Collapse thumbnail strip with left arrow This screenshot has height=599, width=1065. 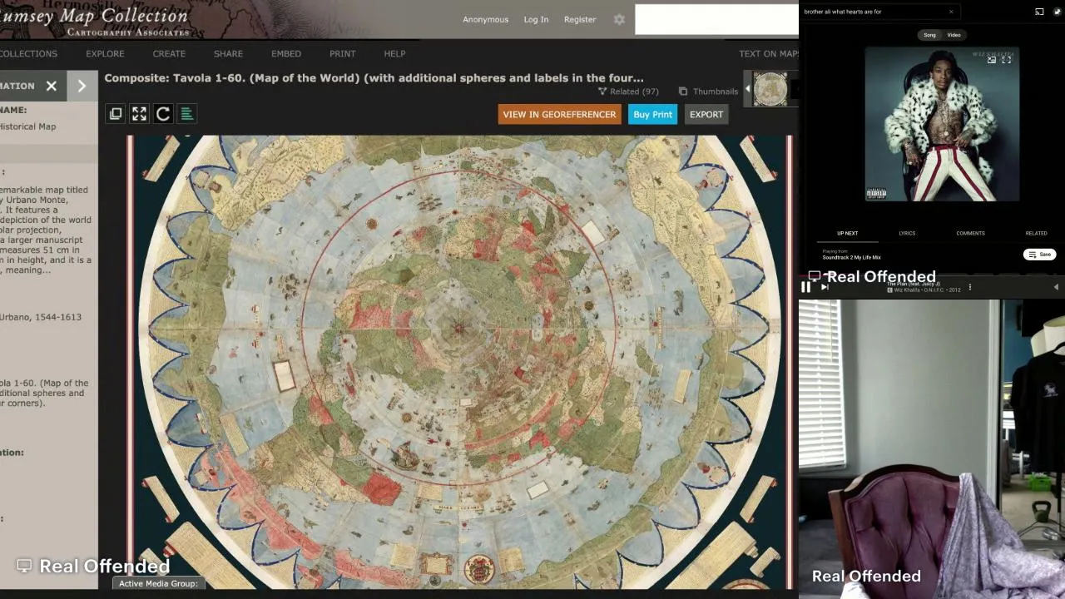click(x=747, y=89)
